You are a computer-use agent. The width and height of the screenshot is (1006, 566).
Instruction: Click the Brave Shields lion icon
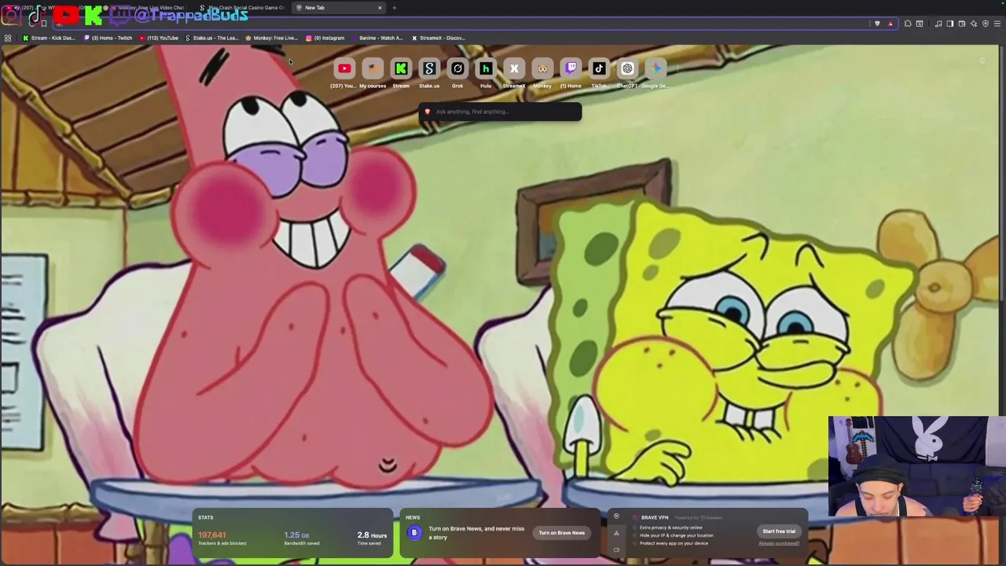point(877,24)
